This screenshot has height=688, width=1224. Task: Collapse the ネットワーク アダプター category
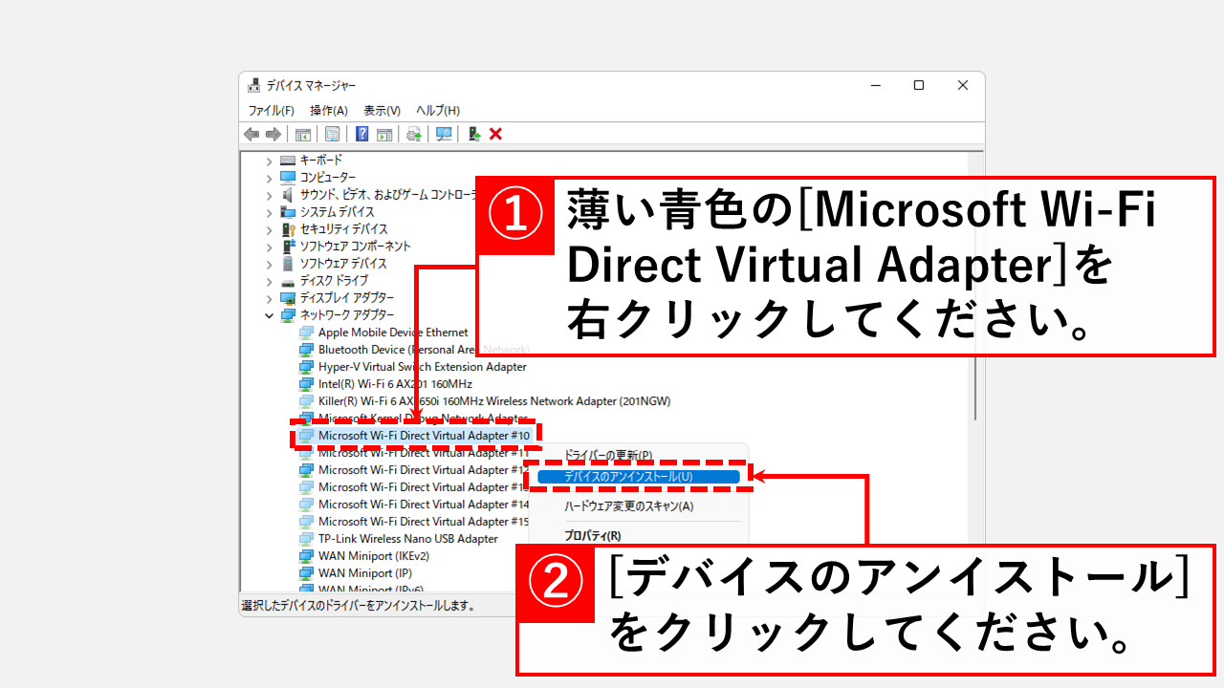270,314
